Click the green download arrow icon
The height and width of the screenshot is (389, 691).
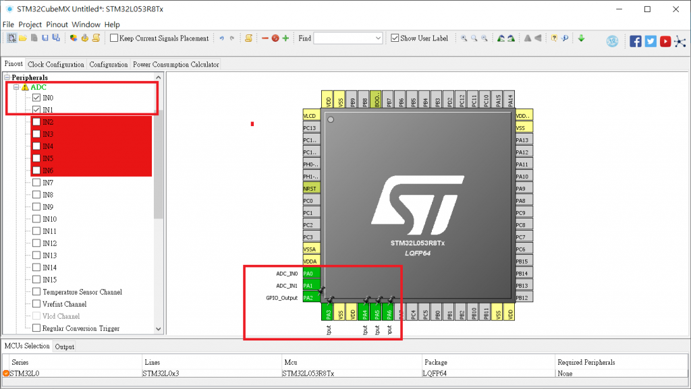(x=581, y=38)
